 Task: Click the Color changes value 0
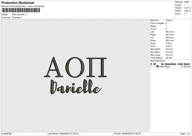[x=166, y=23]
